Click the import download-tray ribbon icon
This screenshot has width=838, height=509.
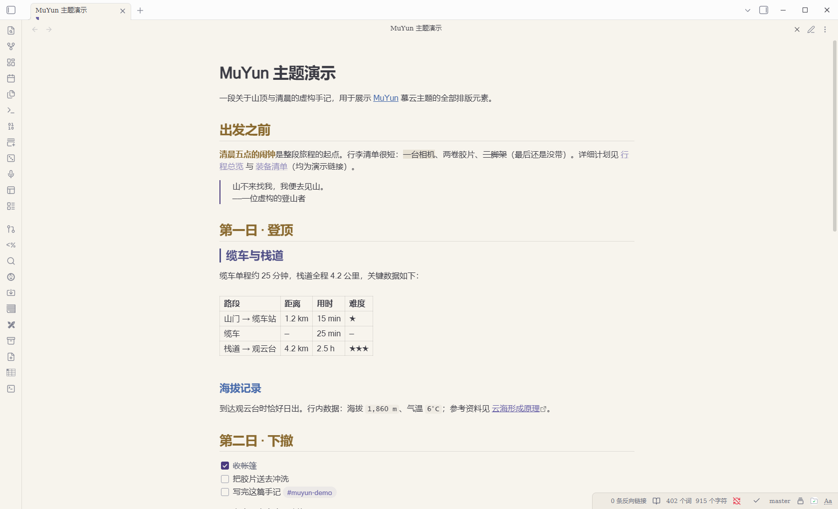11,293
